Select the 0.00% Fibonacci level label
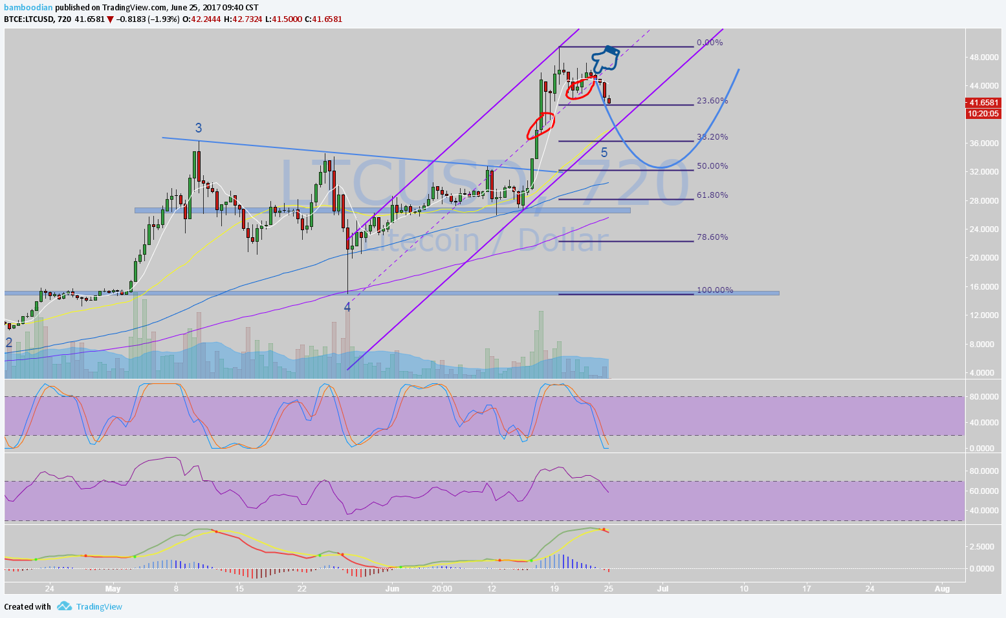This screenshot has height=618, width=1006. click(x=710, y=43)
